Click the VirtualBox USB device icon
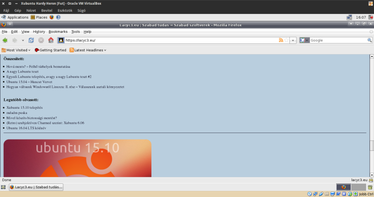This screenshot has height=197, width=374. pos(321,194)
